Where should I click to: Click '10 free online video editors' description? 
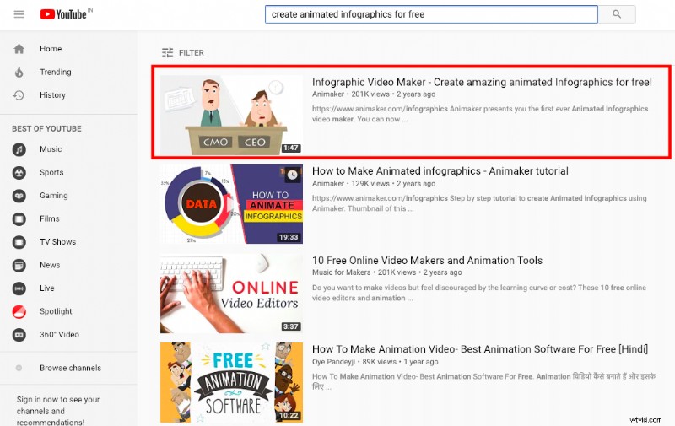click(x=479, y=293)
